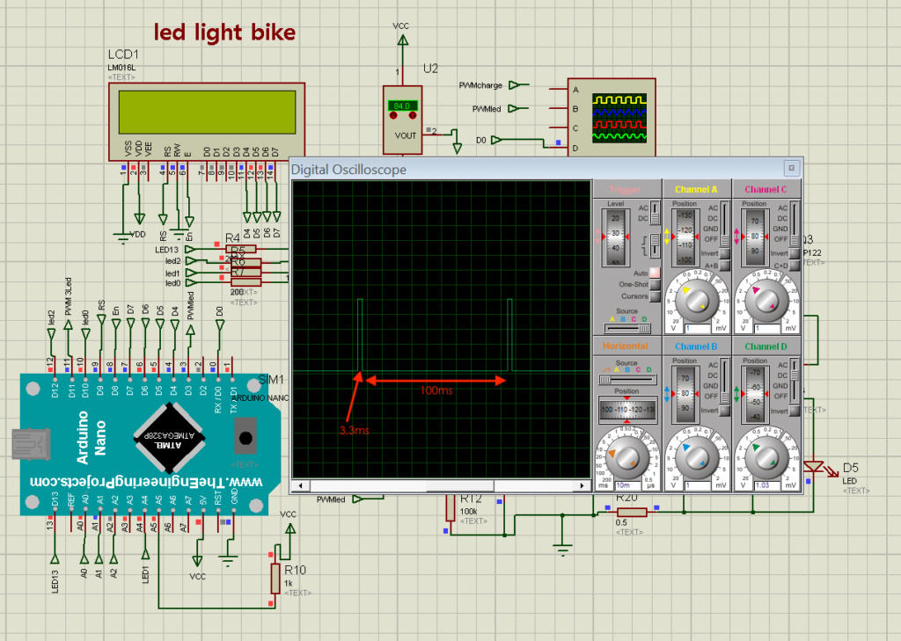This screenshot has width=901, height=641.
Task: Click the Channel C voltage value field
Action: [x=767, y=329]
